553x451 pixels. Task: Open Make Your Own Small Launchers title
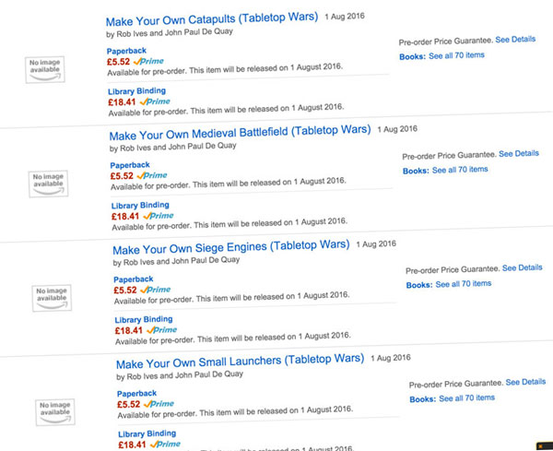[x=241, y=362]
